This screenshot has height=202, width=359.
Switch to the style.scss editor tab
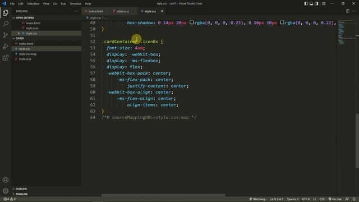[x=123, y=11]
